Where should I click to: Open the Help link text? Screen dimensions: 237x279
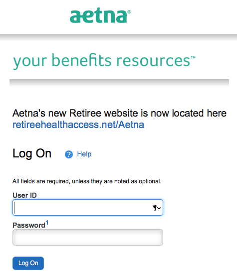click(x=84, y=154)
